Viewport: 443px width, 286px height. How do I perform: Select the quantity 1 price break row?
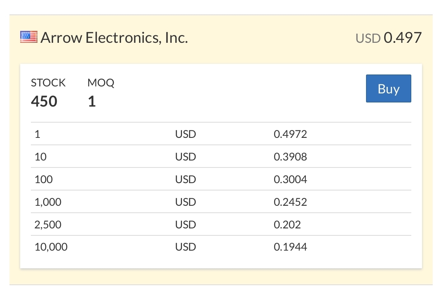point(221,134)
